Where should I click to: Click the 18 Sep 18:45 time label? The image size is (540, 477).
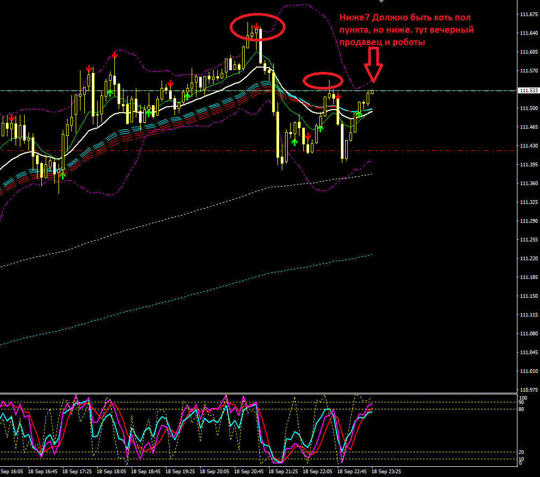tap(146, 472)
